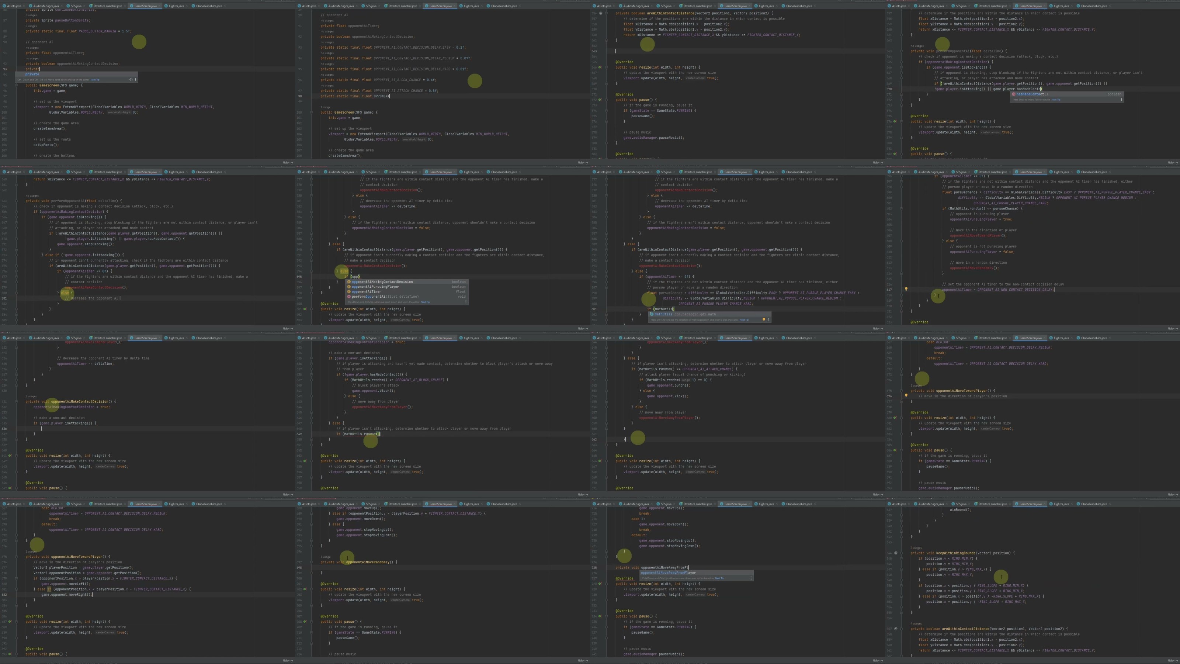Click override gutter marker beside resize at line 601
Viewport: 1180px width, 664px height.
[305, 309]
